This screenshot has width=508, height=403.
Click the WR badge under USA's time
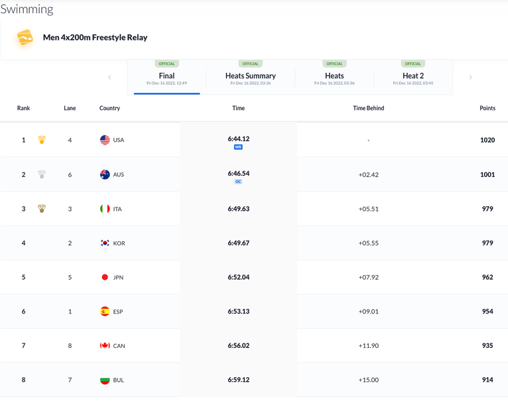pyautogui.click(x=238, y=147)
